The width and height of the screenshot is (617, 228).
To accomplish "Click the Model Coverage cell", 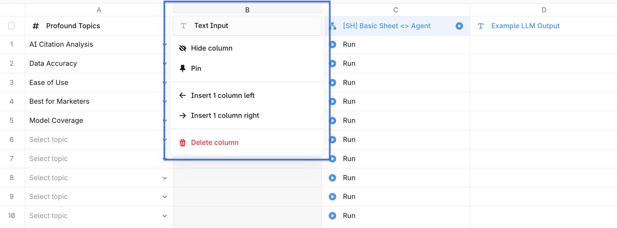I will [x=99, y=120].
